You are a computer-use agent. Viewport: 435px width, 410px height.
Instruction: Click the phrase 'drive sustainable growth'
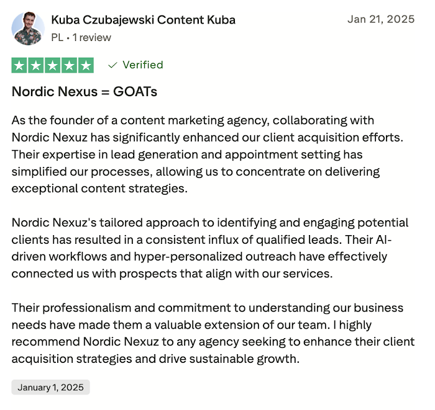coord(227,359)
